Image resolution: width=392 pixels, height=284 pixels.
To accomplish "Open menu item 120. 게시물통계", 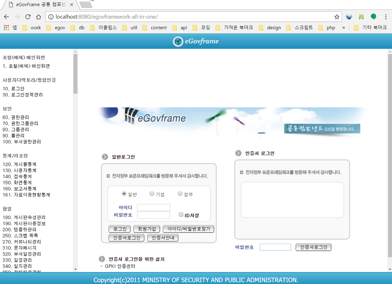I will (20, 164).
